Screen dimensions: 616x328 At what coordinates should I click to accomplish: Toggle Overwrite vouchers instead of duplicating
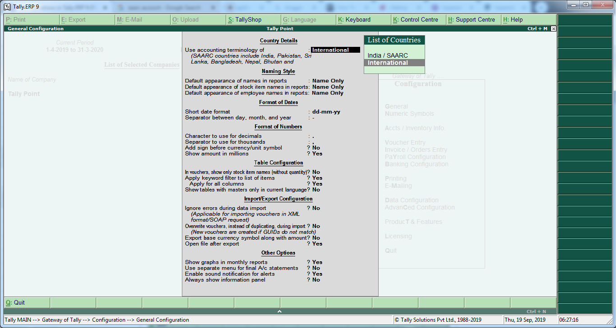point(316,226)
